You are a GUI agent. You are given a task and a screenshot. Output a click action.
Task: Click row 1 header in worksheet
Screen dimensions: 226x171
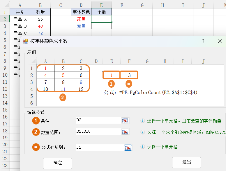coord(5,12)
